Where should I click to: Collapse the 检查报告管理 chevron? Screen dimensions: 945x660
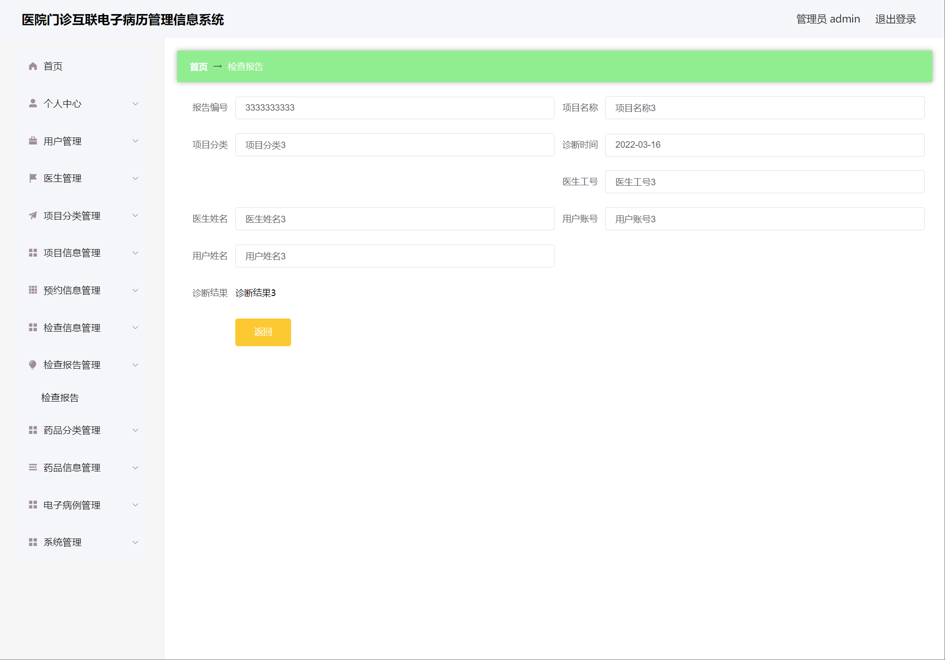[135, 364]
